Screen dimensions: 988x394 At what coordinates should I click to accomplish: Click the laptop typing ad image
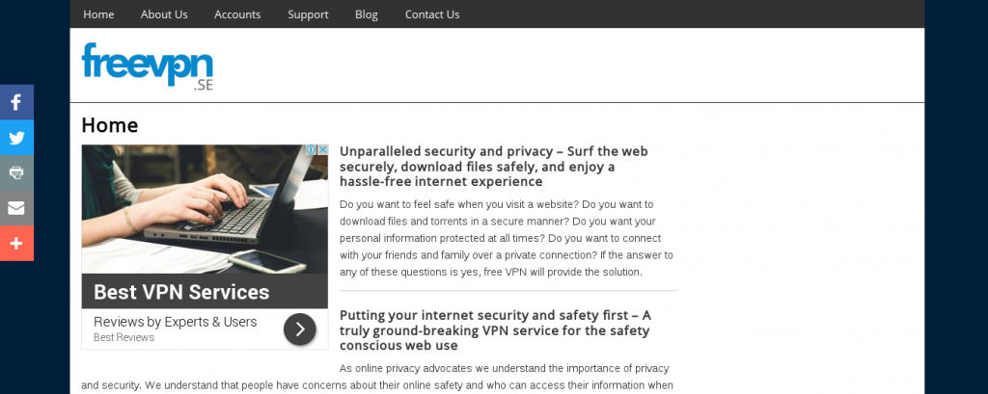(205, 209)
